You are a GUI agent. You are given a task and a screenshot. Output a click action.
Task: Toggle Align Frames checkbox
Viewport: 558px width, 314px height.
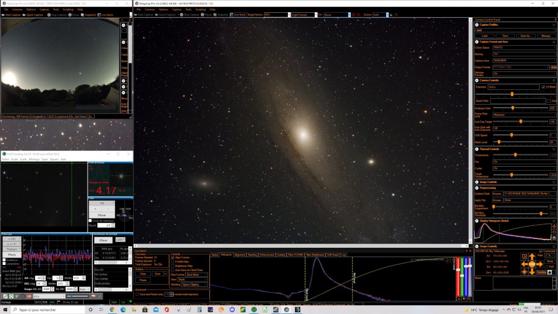tap(172, 258)
